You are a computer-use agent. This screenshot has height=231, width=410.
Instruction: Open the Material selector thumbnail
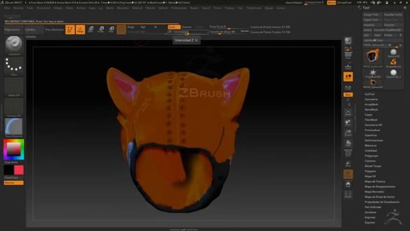[14, 127]
